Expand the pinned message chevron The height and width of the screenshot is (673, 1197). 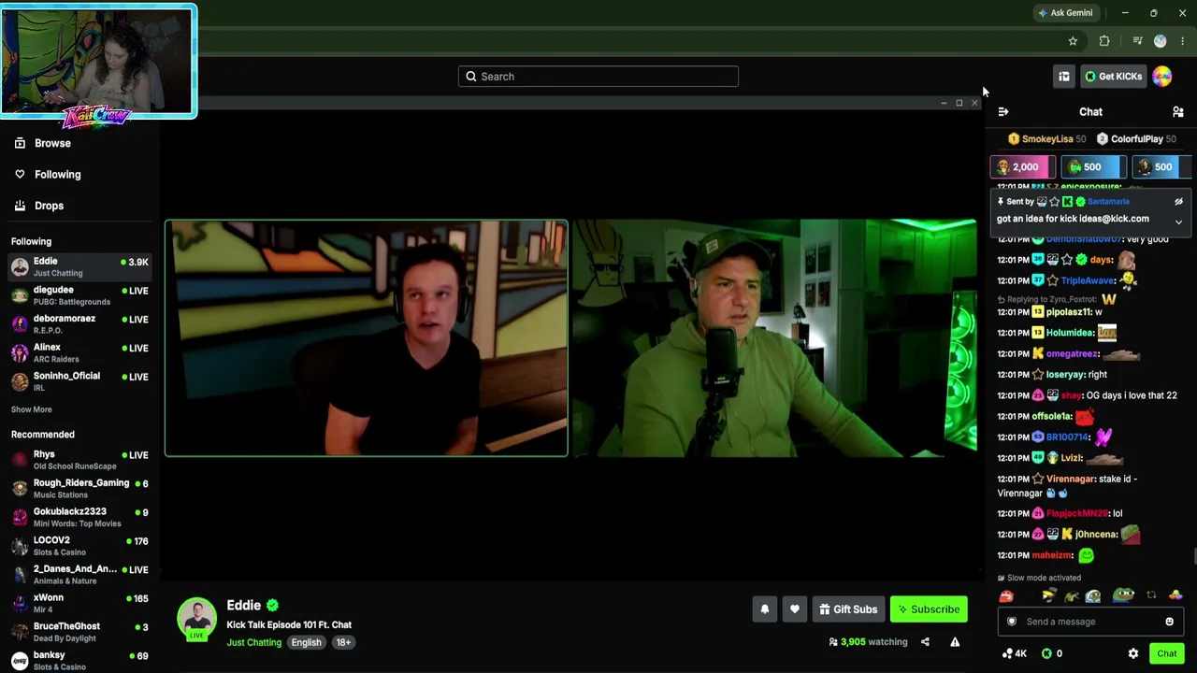1178,222
